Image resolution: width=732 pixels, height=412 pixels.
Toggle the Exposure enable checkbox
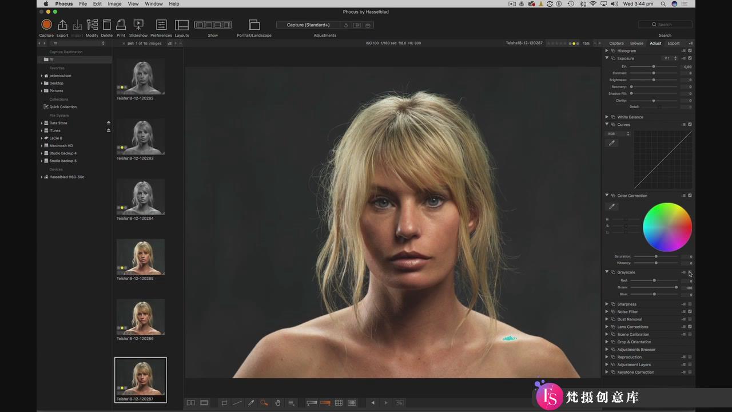click(x=690, y=58)
